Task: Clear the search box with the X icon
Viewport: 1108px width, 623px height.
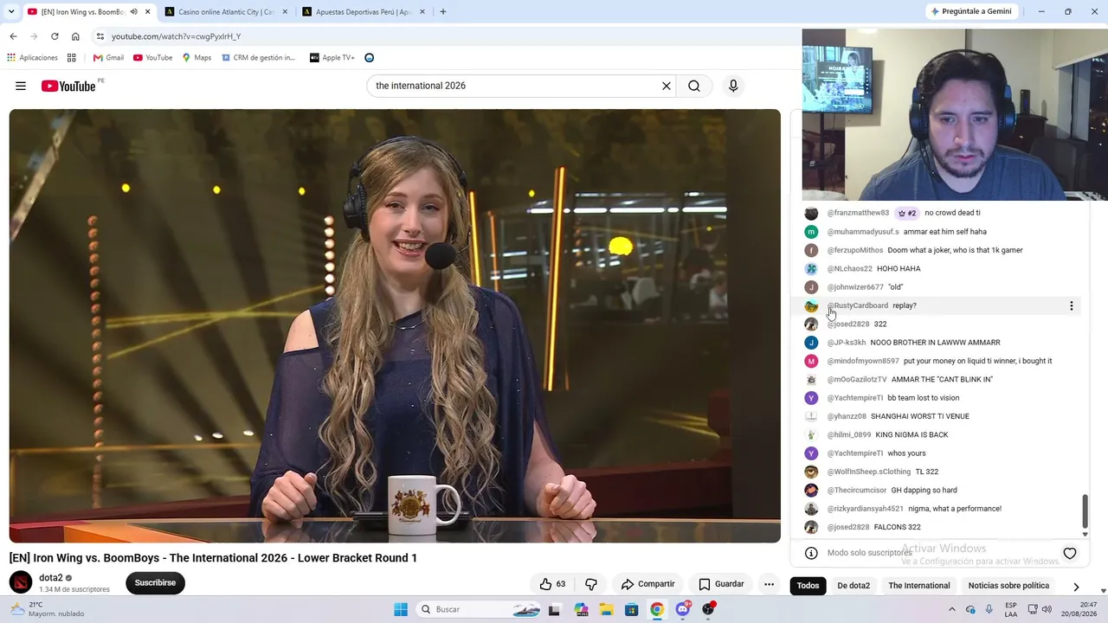Action: pos(667,86)
